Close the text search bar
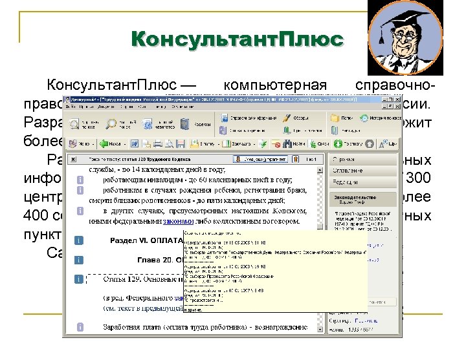Image resolution: width=466 pixels, height=349 pixels. pos(73,160)
